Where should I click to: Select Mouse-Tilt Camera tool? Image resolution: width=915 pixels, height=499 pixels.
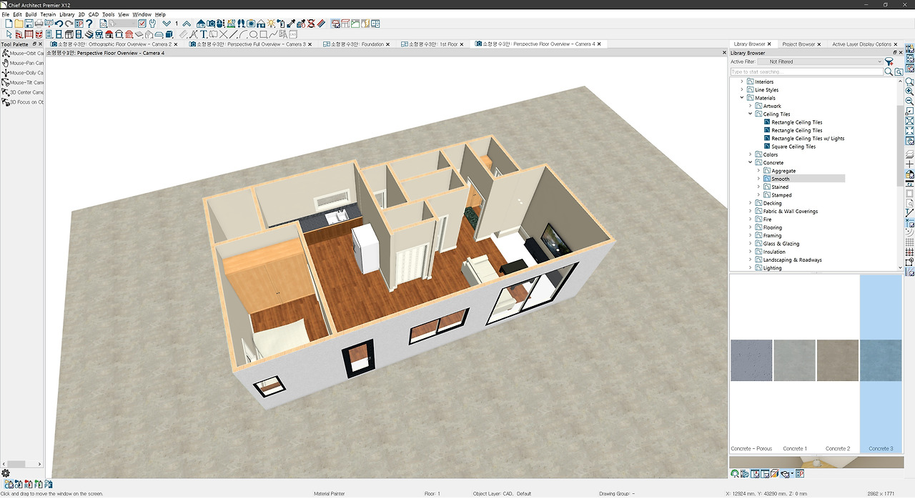(23, 82)
